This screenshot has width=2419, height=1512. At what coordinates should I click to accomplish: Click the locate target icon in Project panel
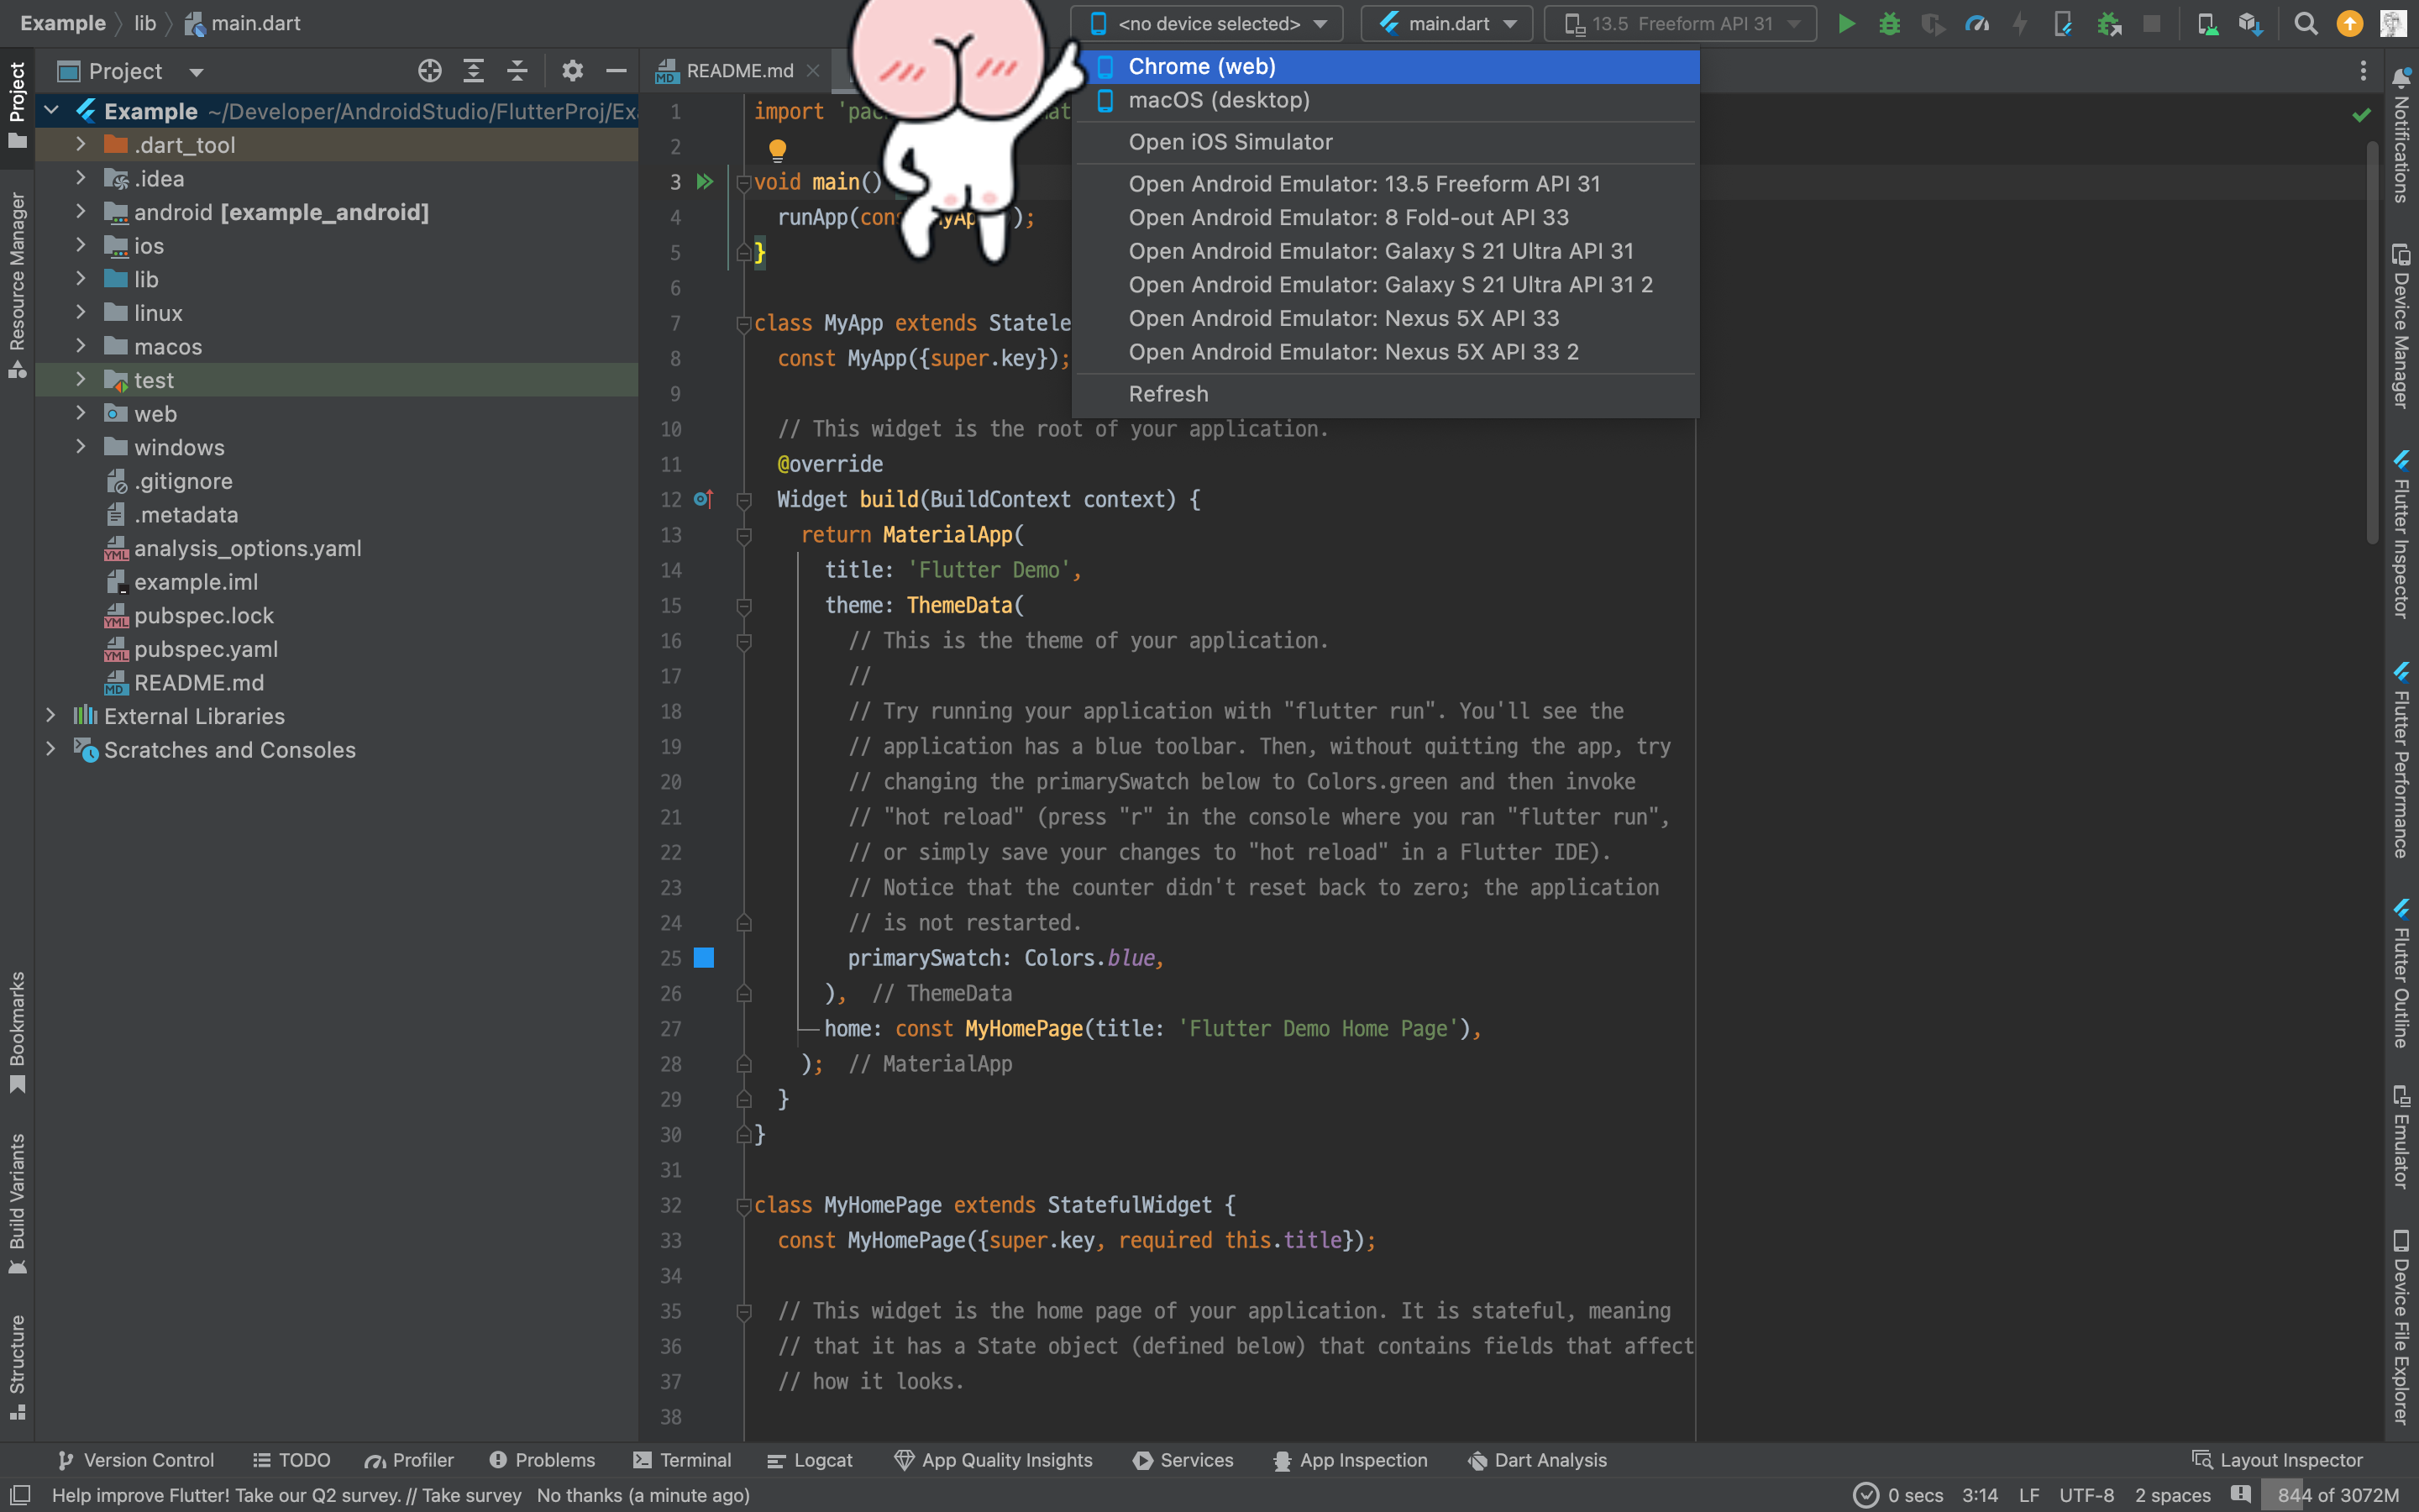pyautogui.click(x=429, y=71)
